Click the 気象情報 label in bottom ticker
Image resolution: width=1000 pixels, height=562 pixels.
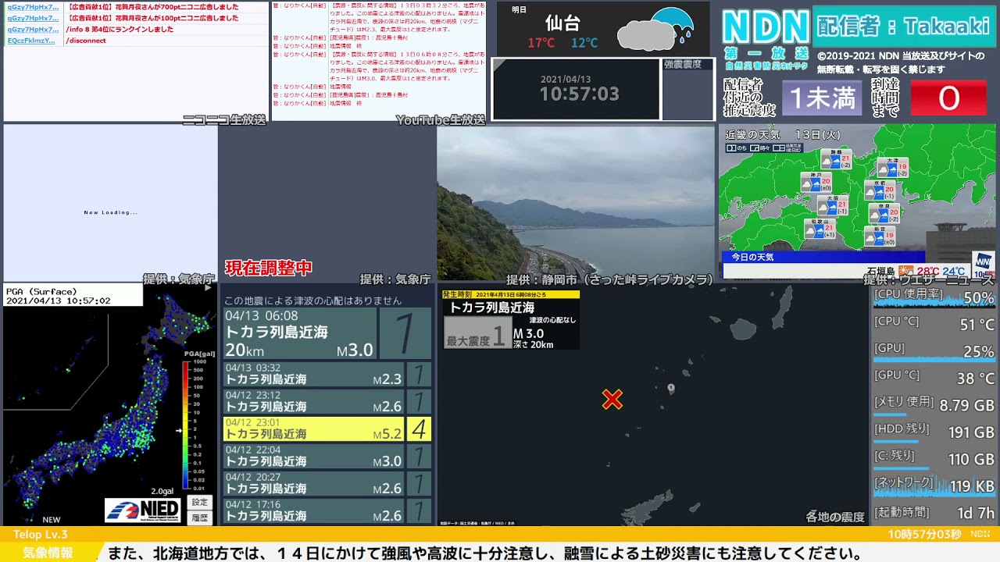[48, 553]
